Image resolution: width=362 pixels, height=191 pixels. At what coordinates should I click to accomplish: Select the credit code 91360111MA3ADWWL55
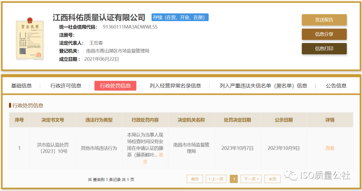click(130, 27)
